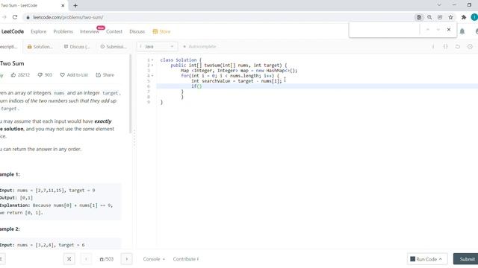Toggle the Autocomplete option
The width and height of the screenshot is (478, 268).
click(x=199, y=46)
